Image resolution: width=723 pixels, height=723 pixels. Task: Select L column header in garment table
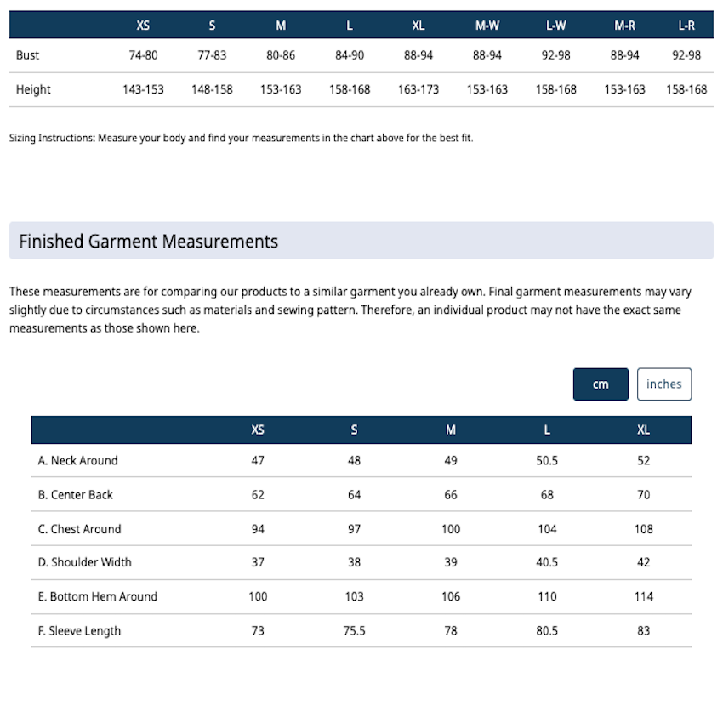(547, 430)
